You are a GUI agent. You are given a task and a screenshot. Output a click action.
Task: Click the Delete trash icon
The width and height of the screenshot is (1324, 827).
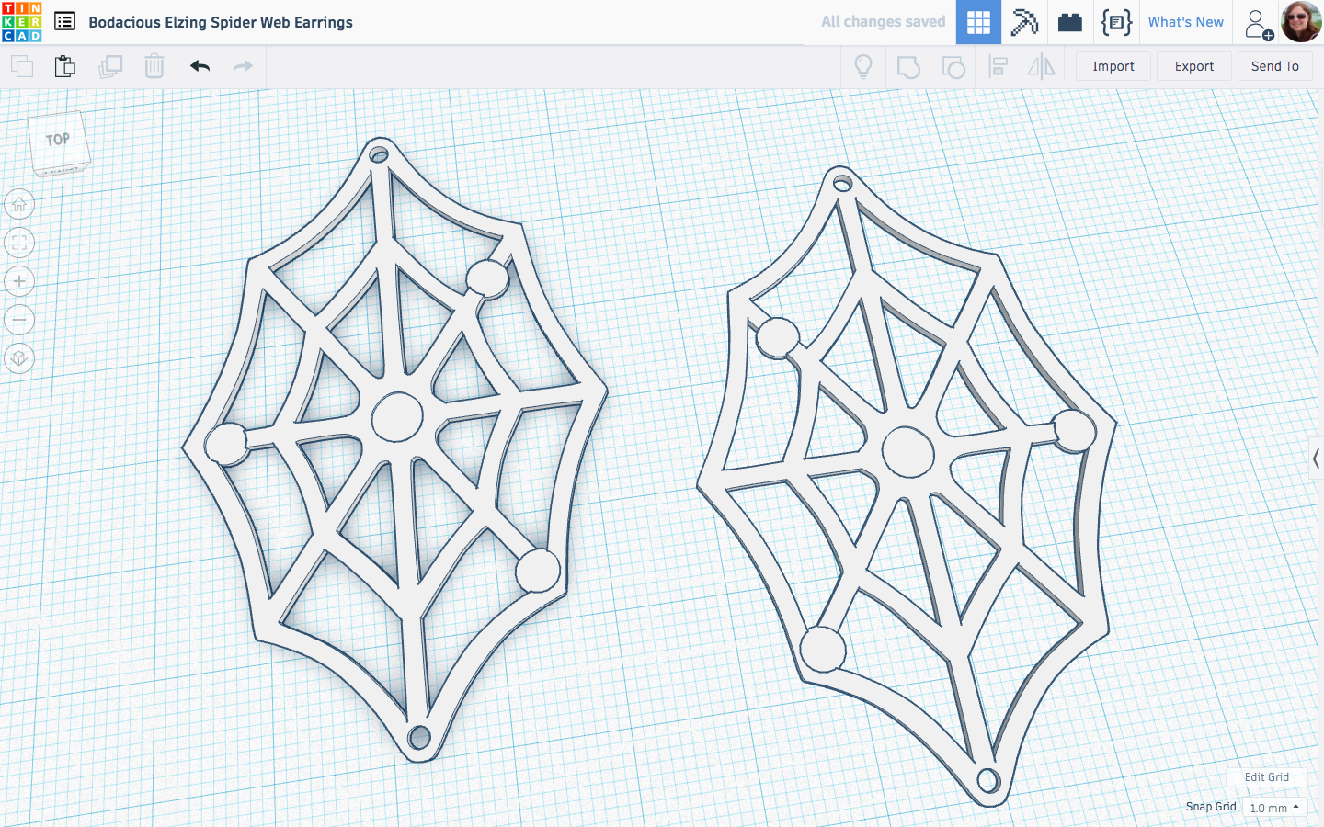[x=154, y=66]
